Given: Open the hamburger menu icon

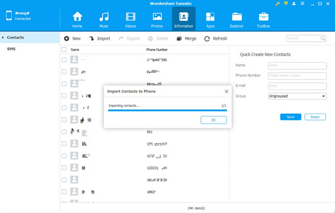Looking at the screenshot, I should pyautogui.click(x=302, y=4).
